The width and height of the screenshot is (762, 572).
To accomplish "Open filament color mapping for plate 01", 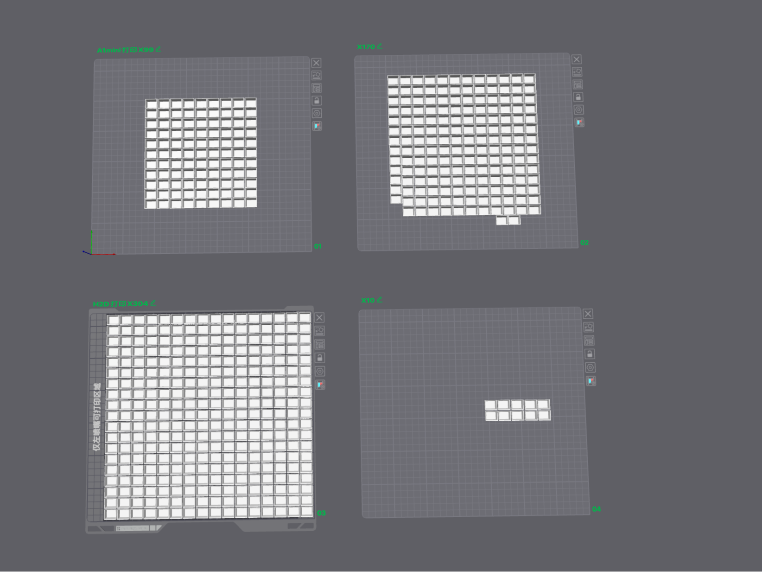I will click(317, 126).
